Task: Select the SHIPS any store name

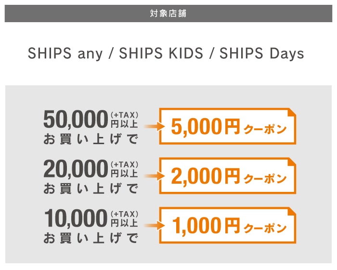Action: click(x=65, y=54)
